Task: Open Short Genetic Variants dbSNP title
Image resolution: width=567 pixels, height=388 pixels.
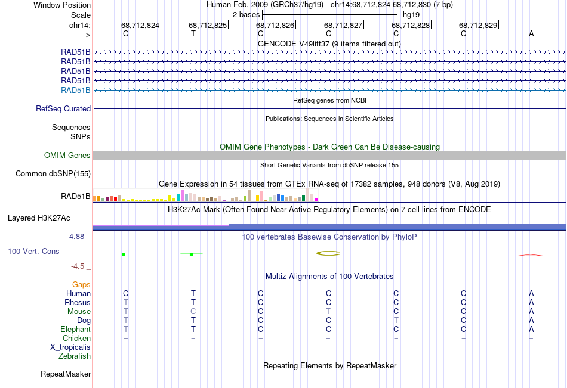Action: [x=329, y=165]
